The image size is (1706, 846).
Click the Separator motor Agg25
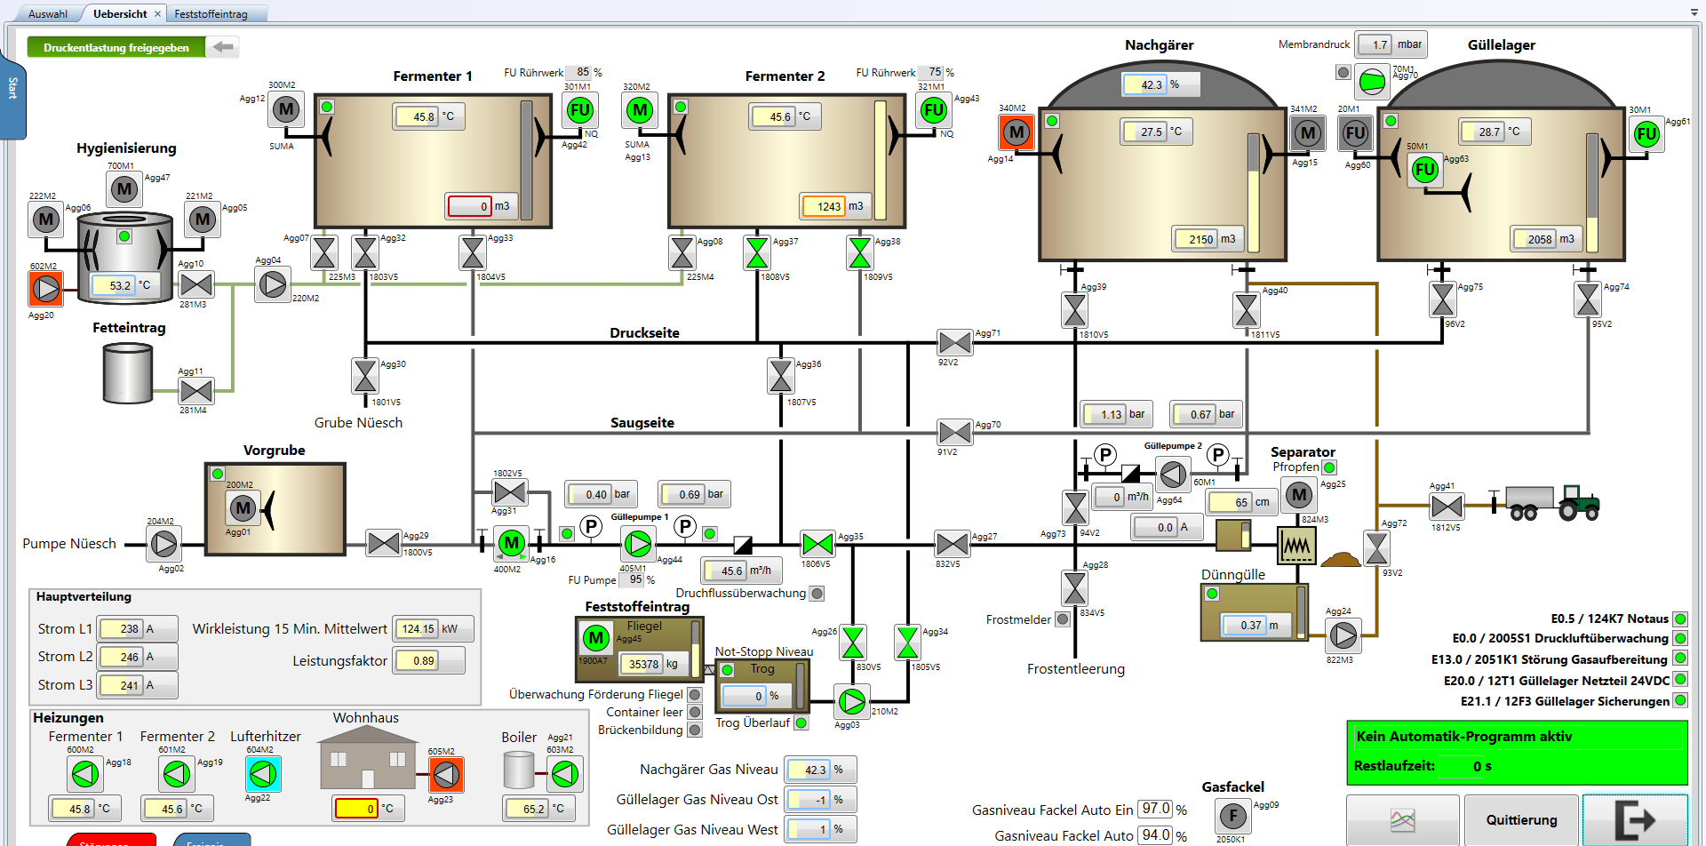1299,495
